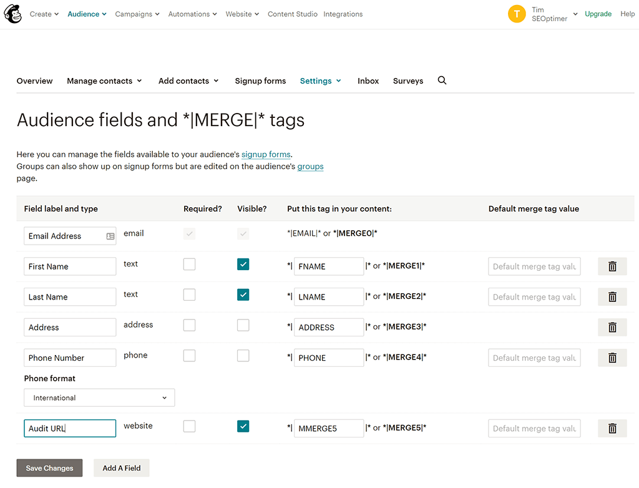The height and width of the screenshot is (488, 639).
Task: Follow the groups link
Action: 310,167
